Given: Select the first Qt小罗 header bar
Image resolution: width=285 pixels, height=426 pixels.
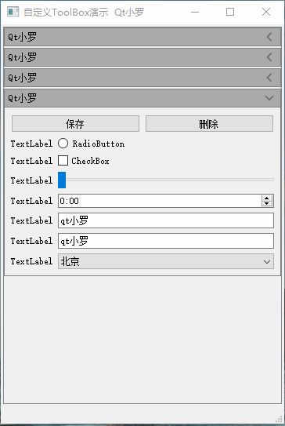Looking at the screenshot, I should click(x=142, y=37).
